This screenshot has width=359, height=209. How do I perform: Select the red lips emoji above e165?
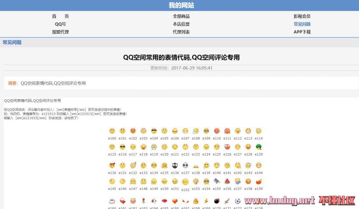pyautogui.click(x=164, y=201)
